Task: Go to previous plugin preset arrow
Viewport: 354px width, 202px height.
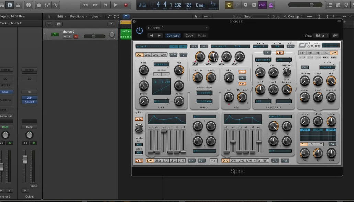Action: pyautogui.click(x=151, y=36)
